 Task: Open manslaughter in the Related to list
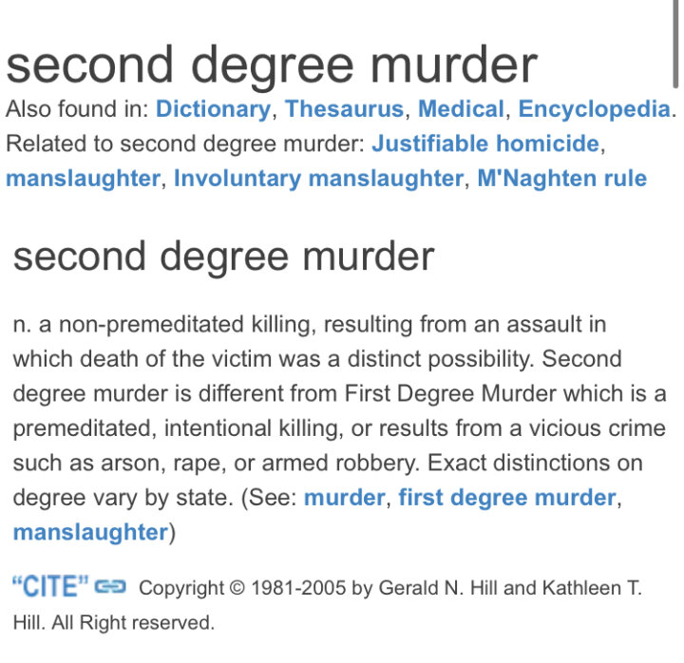[x=83, y=179]
